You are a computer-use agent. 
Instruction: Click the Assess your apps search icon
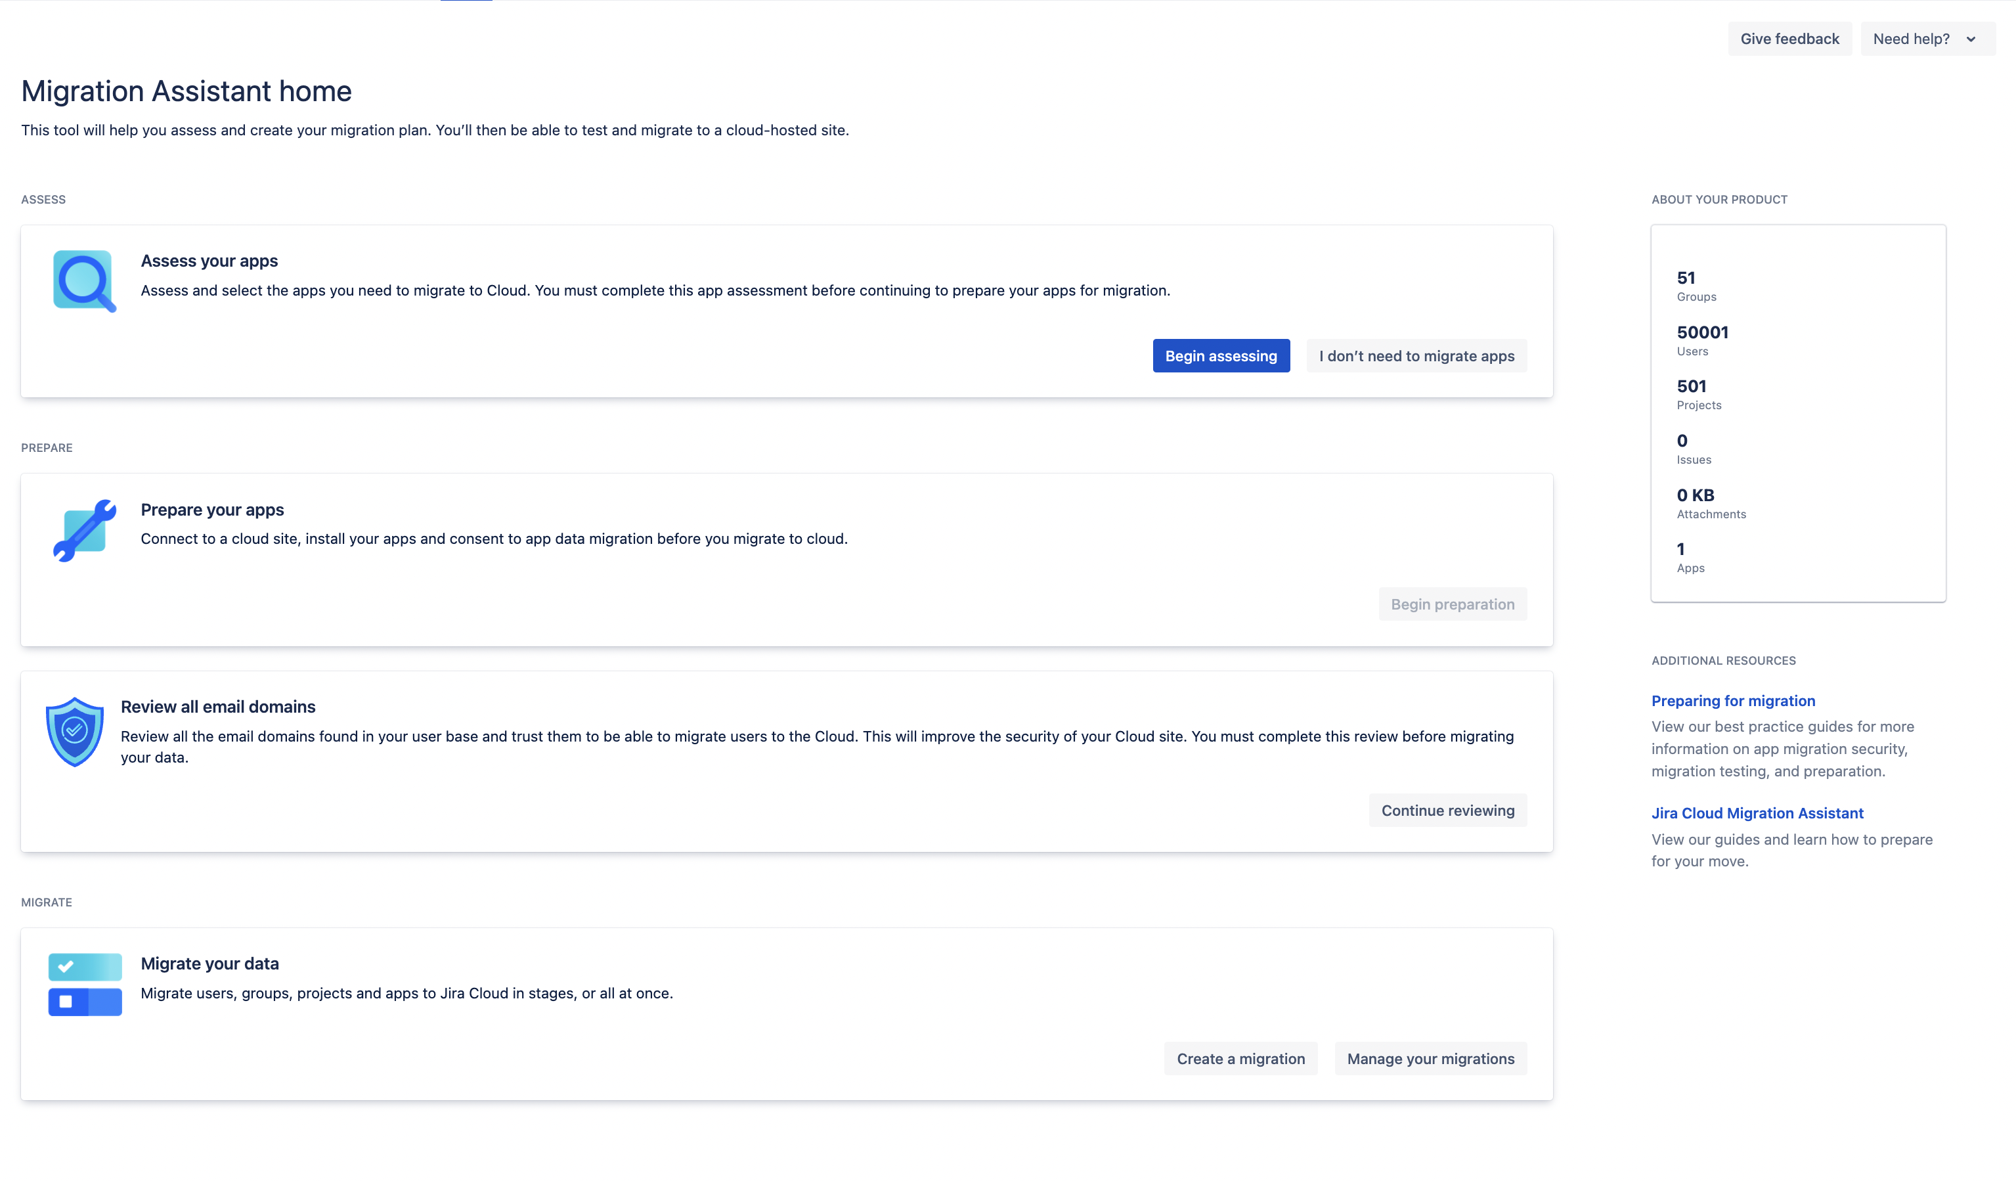pyautogui.click(x=83, y=281)
